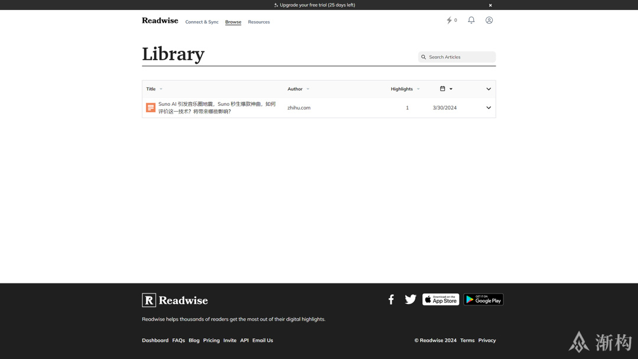
Task: Expand the Suno AI article row chevron
Action: coord(489,108)
